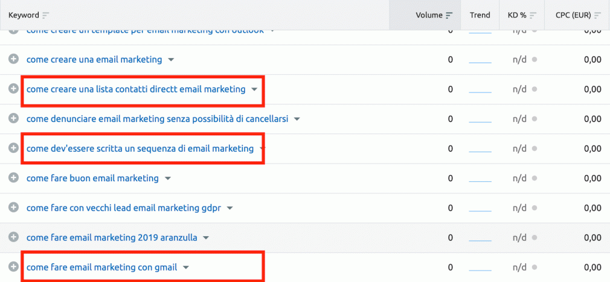Click trend sparkline in 'come denunciare email marketing' row

[480, 121]
